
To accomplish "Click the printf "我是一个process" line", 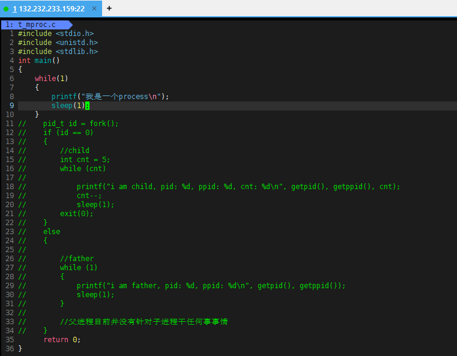I will click(x=110, y=97).
